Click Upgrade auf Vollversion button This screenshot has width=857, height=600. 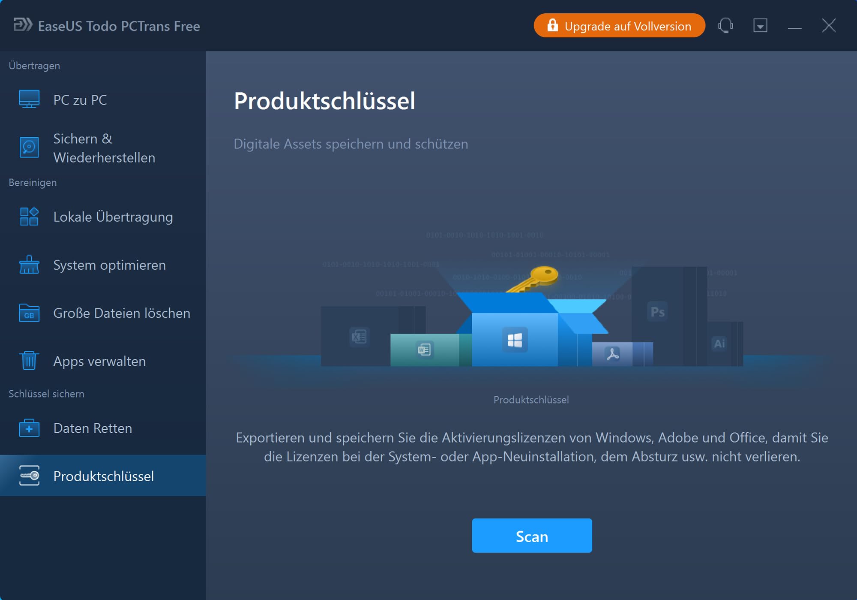point(619,26)
